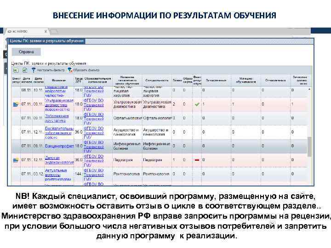Screen dimensions: 331x248
Task: Select Инфекционные болезни in the Специальность column
Action: pyautogui.click(x=157, y=146)
